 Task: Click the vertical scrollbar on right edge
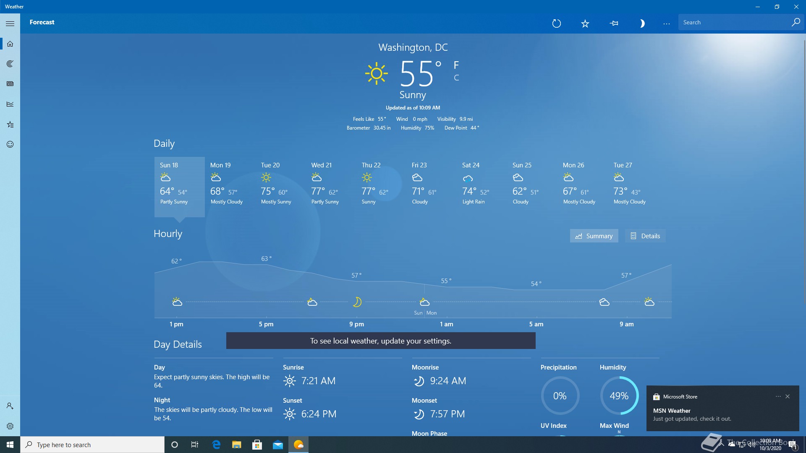[804, 172]
